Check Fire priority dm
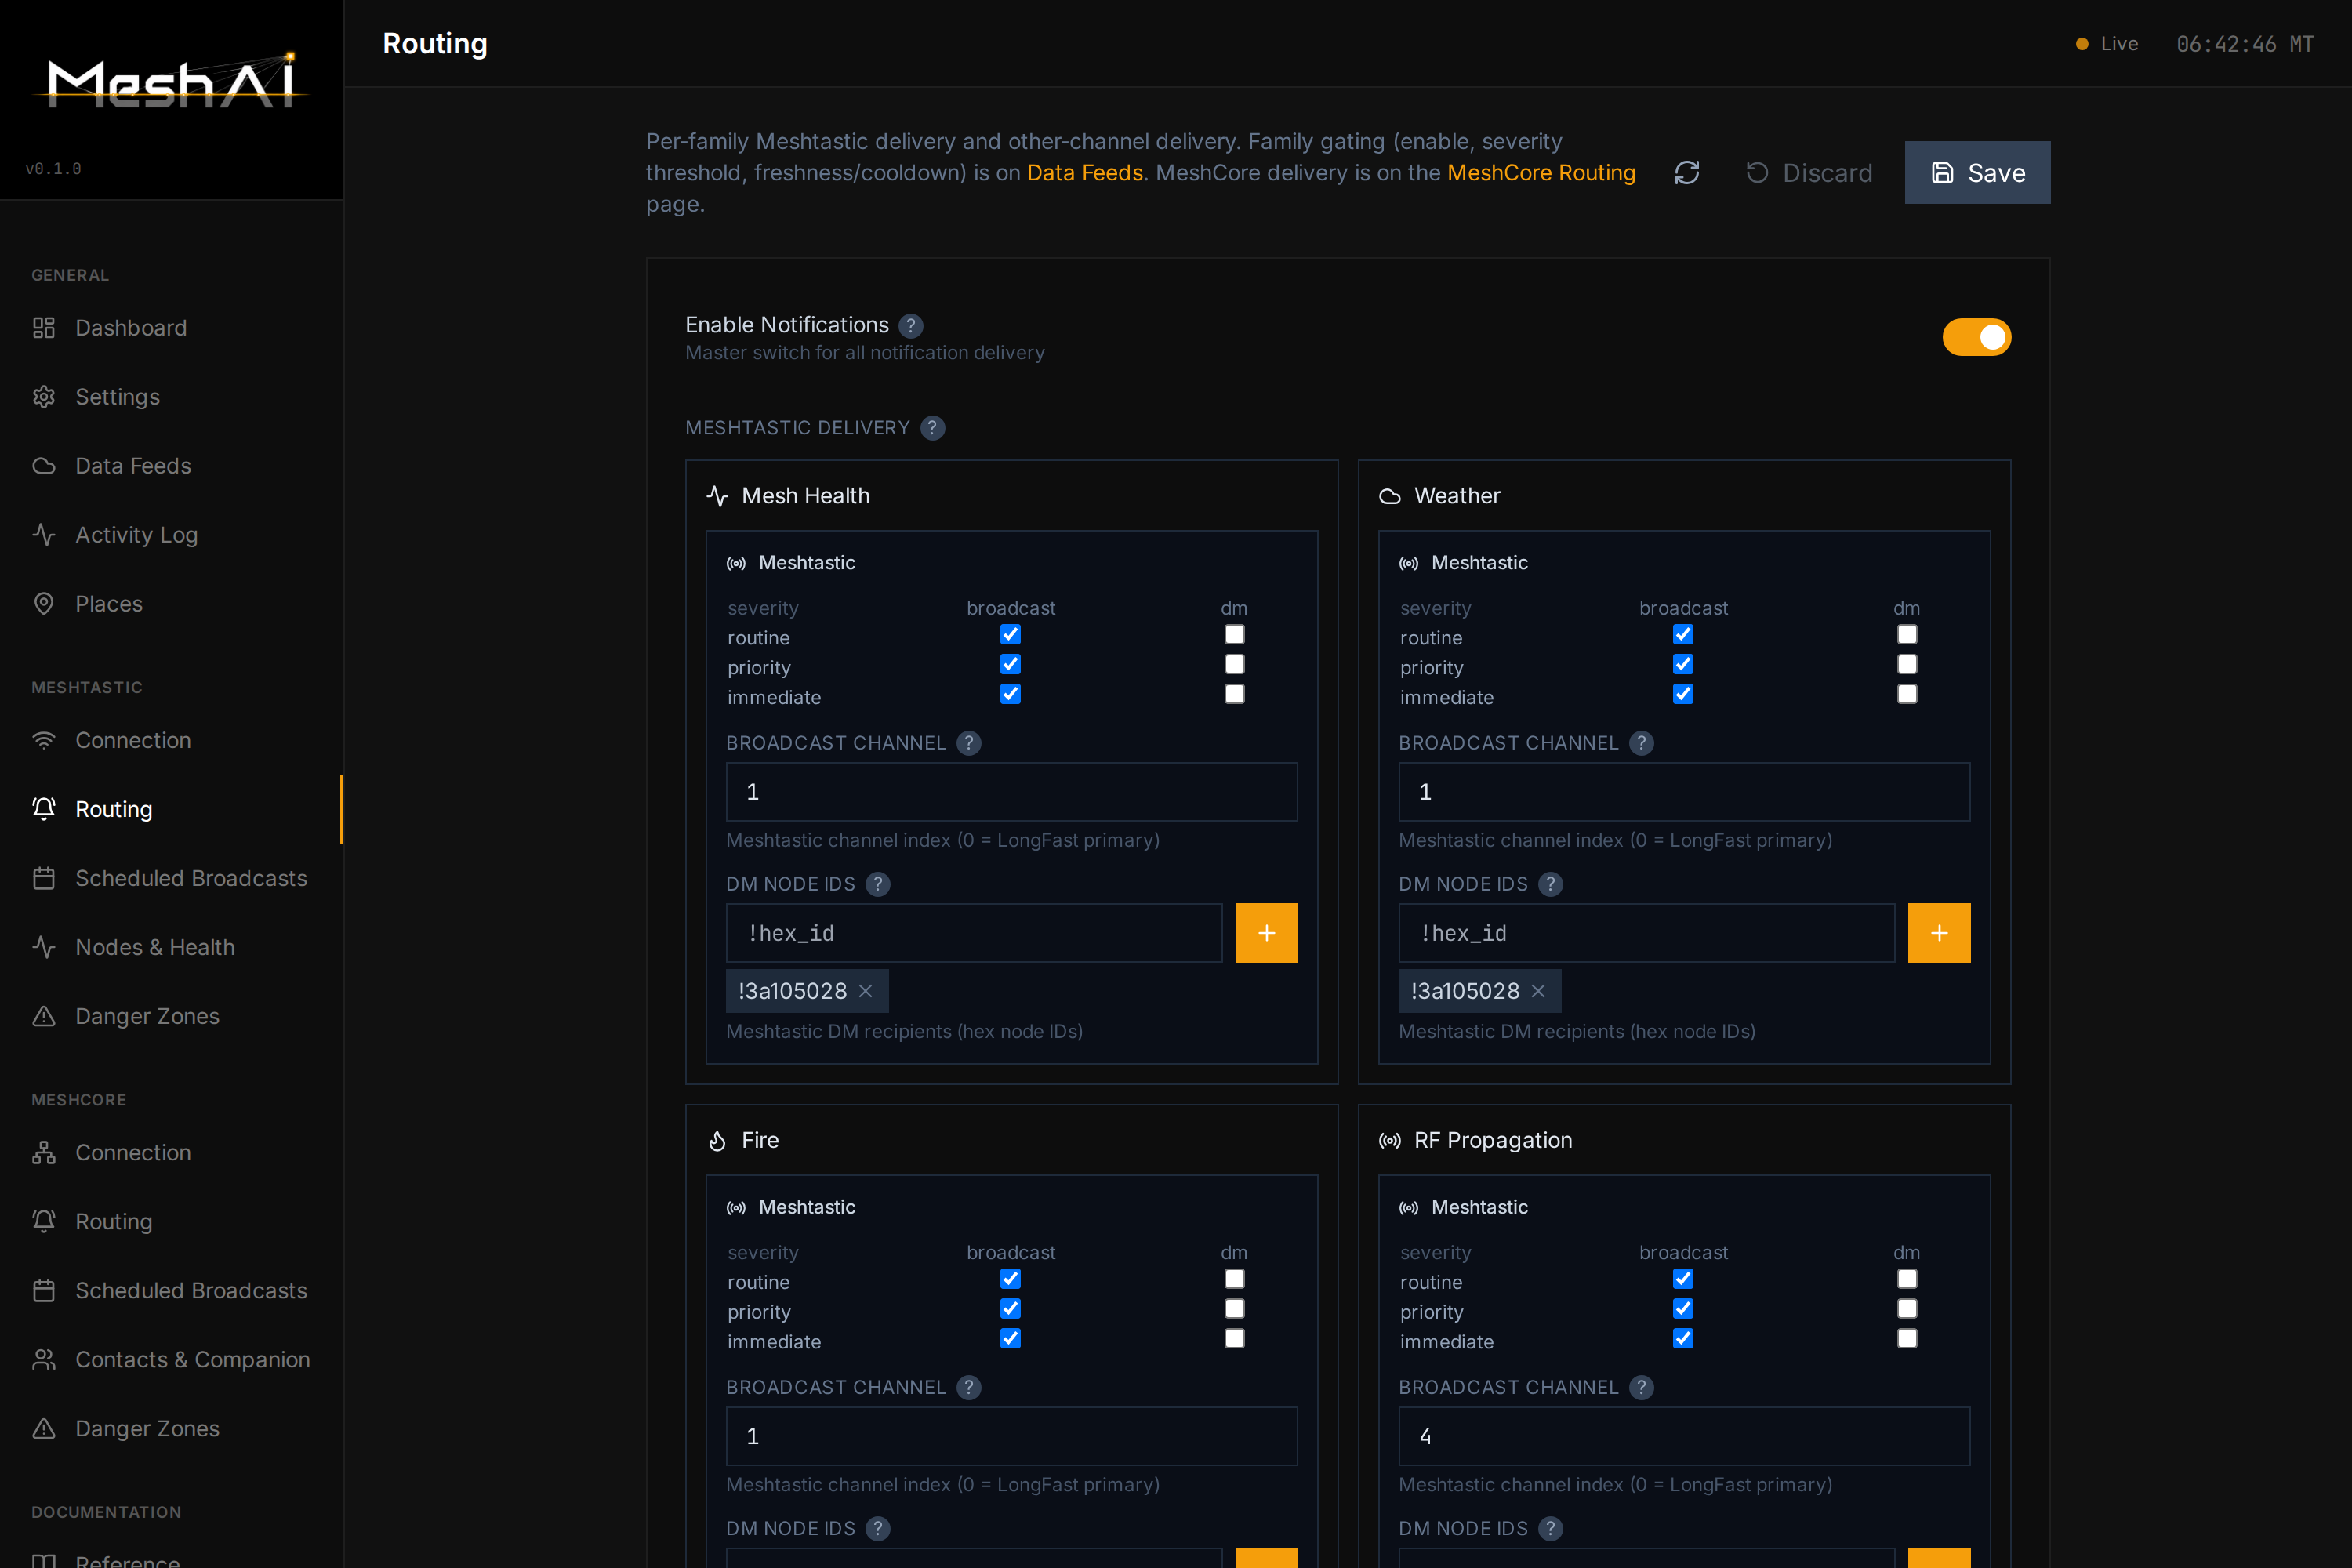2352x1568 pixels. (x=1234, y=1309)
